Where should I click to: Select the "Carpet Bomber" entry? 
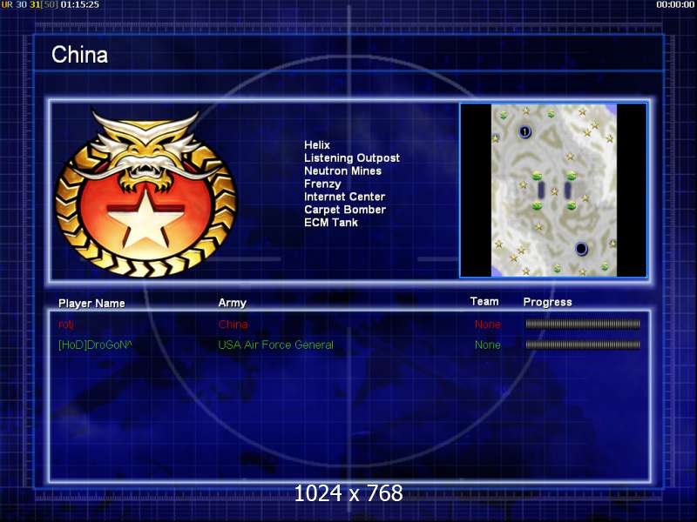345,210
